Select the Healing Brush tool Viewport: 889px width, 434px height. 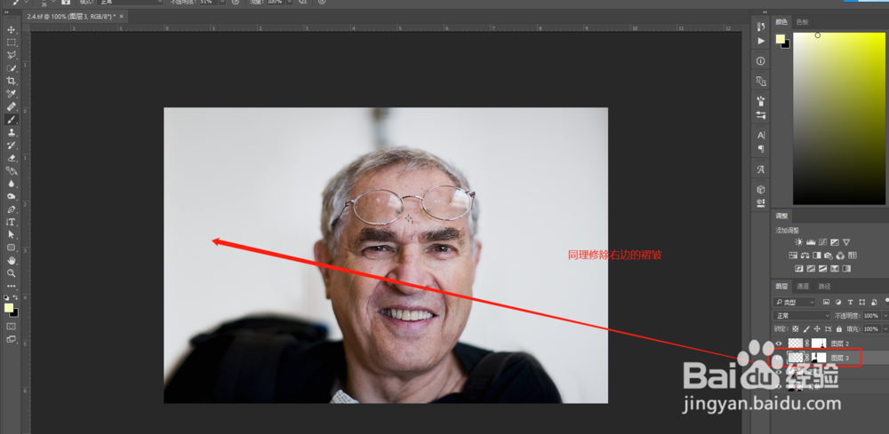[x=11, y=107]
